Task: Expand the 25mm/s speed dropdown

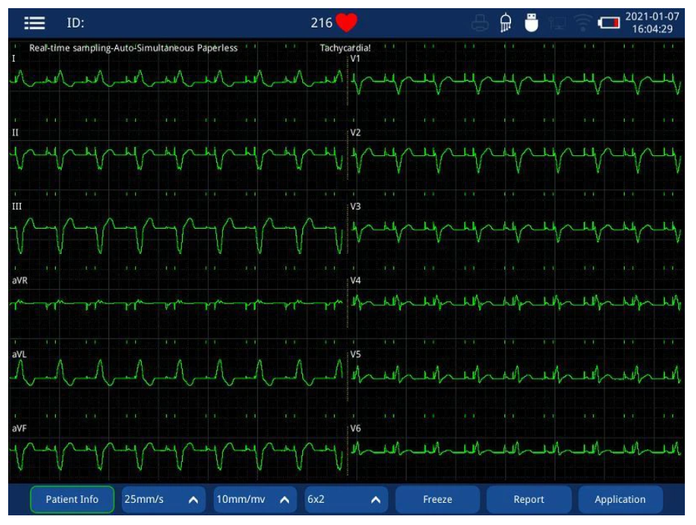Action: click(163, 499)
